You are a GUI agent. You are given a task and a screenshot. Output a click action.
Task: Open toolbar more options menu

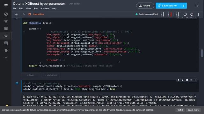click(198, 14)
